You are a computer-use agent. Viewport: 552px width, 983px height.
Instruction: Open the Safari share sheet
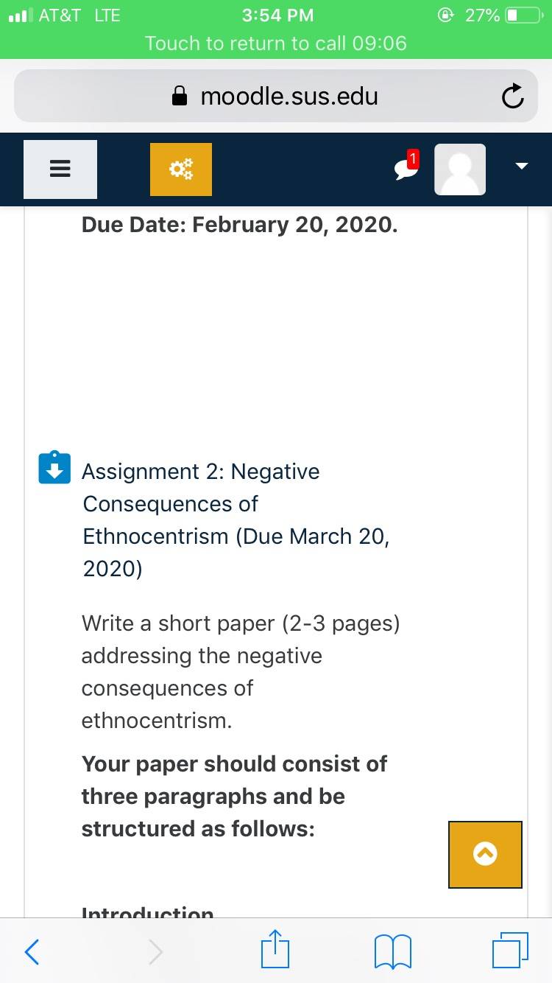point(276,949)
